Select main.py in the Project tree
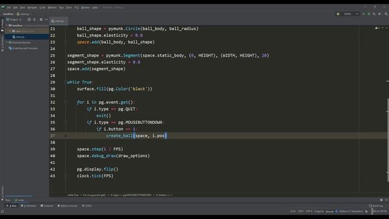Viewport: 389px width, 219px height. [x=20, y=36]
